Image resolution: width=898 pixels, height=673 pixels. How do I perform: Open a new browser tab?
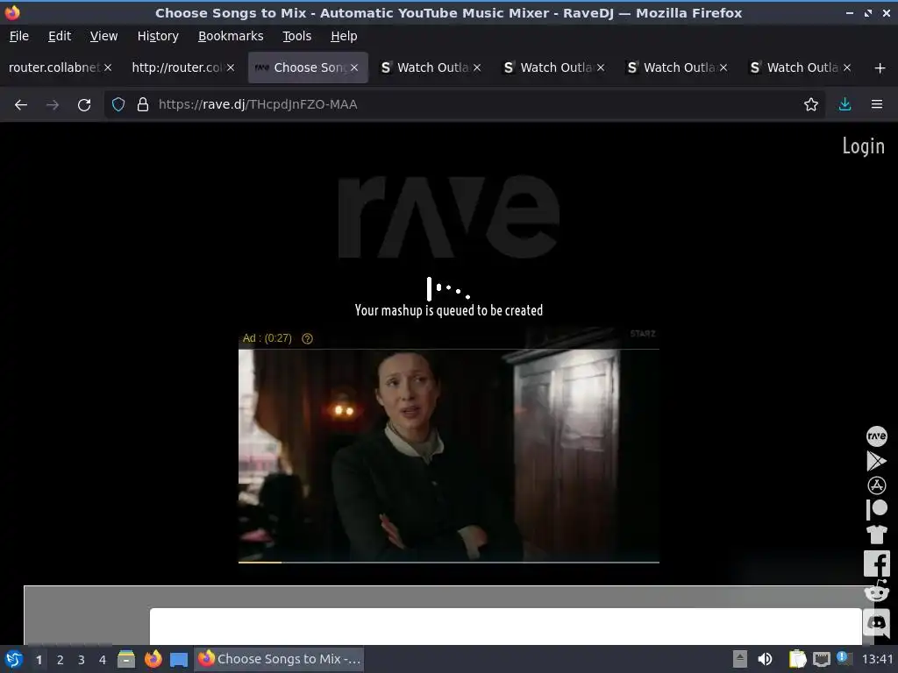[880, 68]
